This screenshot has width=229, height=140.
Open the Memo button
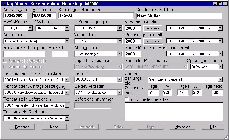[x=54, y=127]
